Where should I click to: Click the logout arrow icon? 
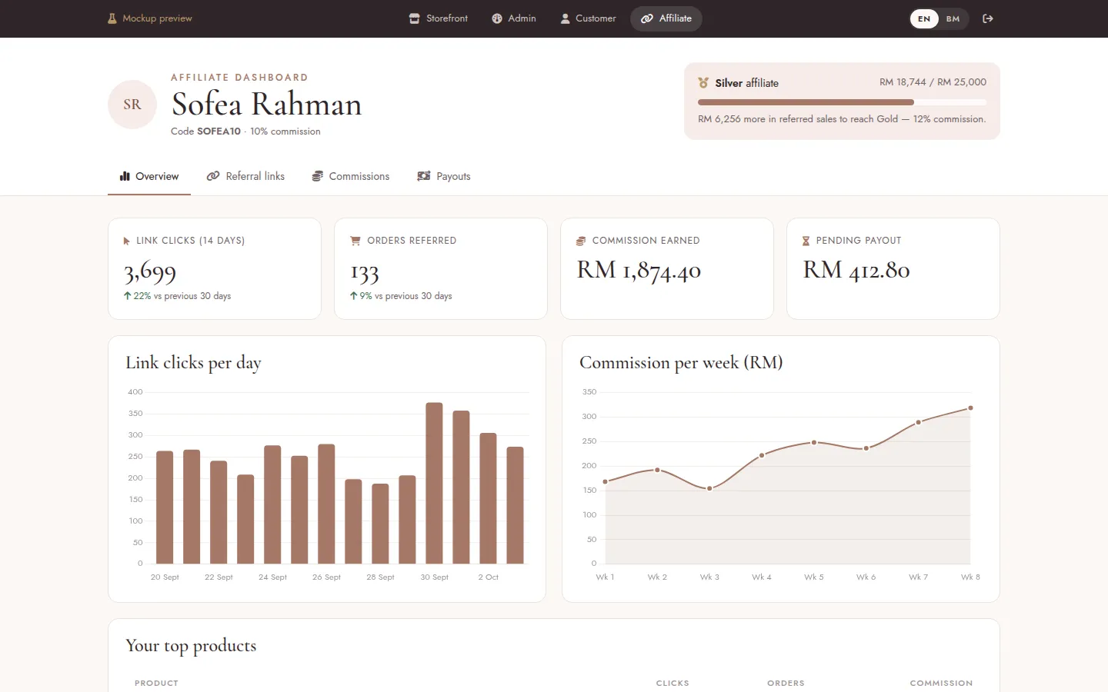[x=988, y=18]
